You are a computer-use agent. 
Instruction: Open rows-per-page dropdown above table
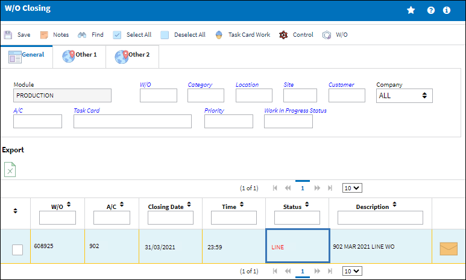pos(352,188)
